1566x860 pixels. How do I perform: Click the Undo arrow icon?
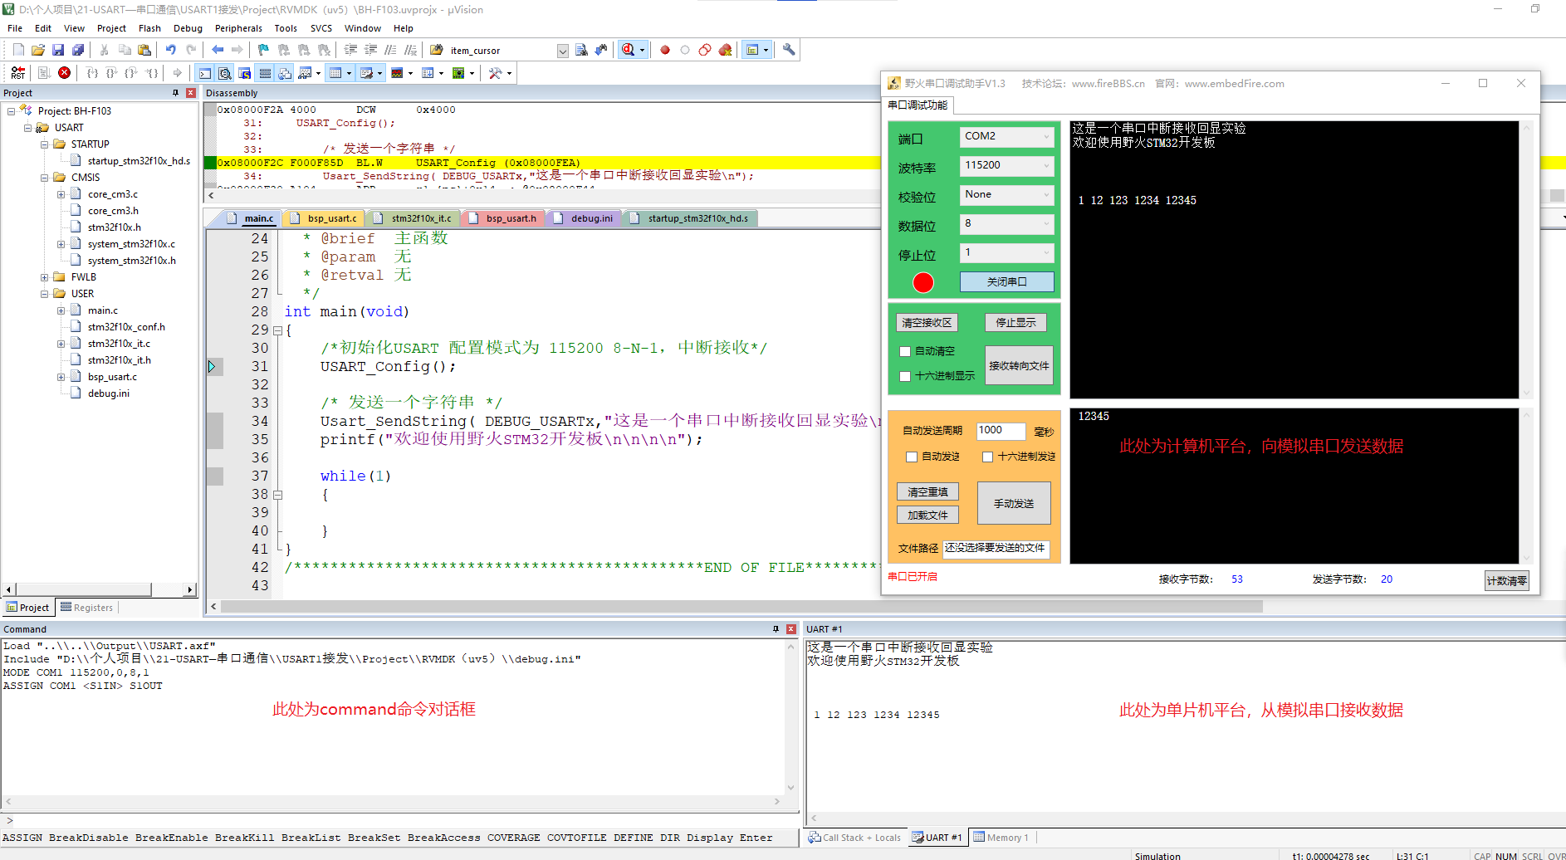point(171,50)
